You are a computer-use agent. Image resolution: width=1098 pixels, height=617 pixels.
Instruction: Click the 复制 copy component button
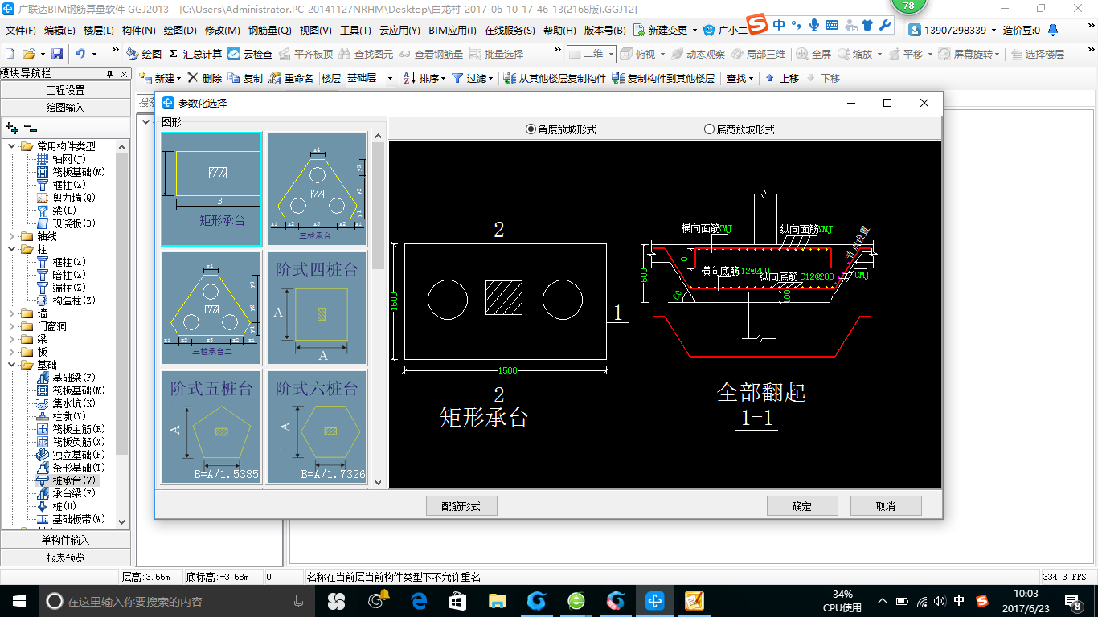click(244, 78)
